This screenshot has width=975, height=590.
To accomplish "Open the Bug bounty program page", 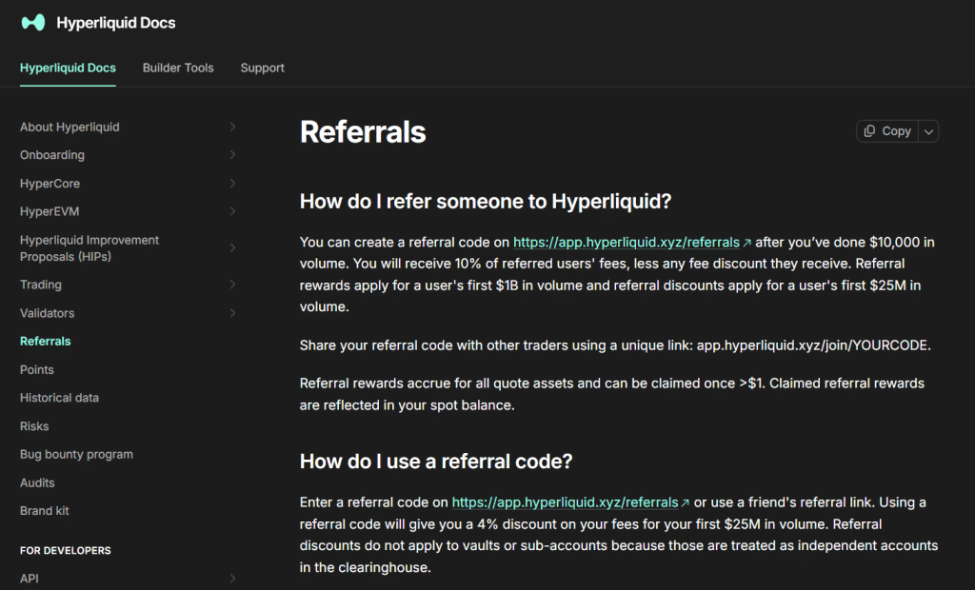I will tap(76, 455).
